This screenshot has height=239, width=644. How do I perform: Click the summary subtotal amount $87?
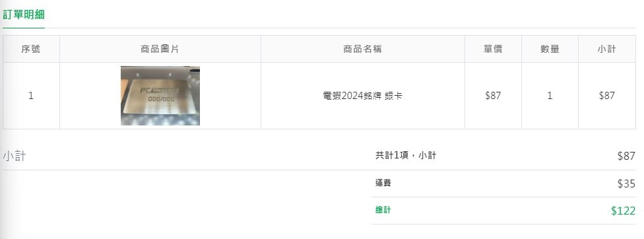[x=626, y=156]
